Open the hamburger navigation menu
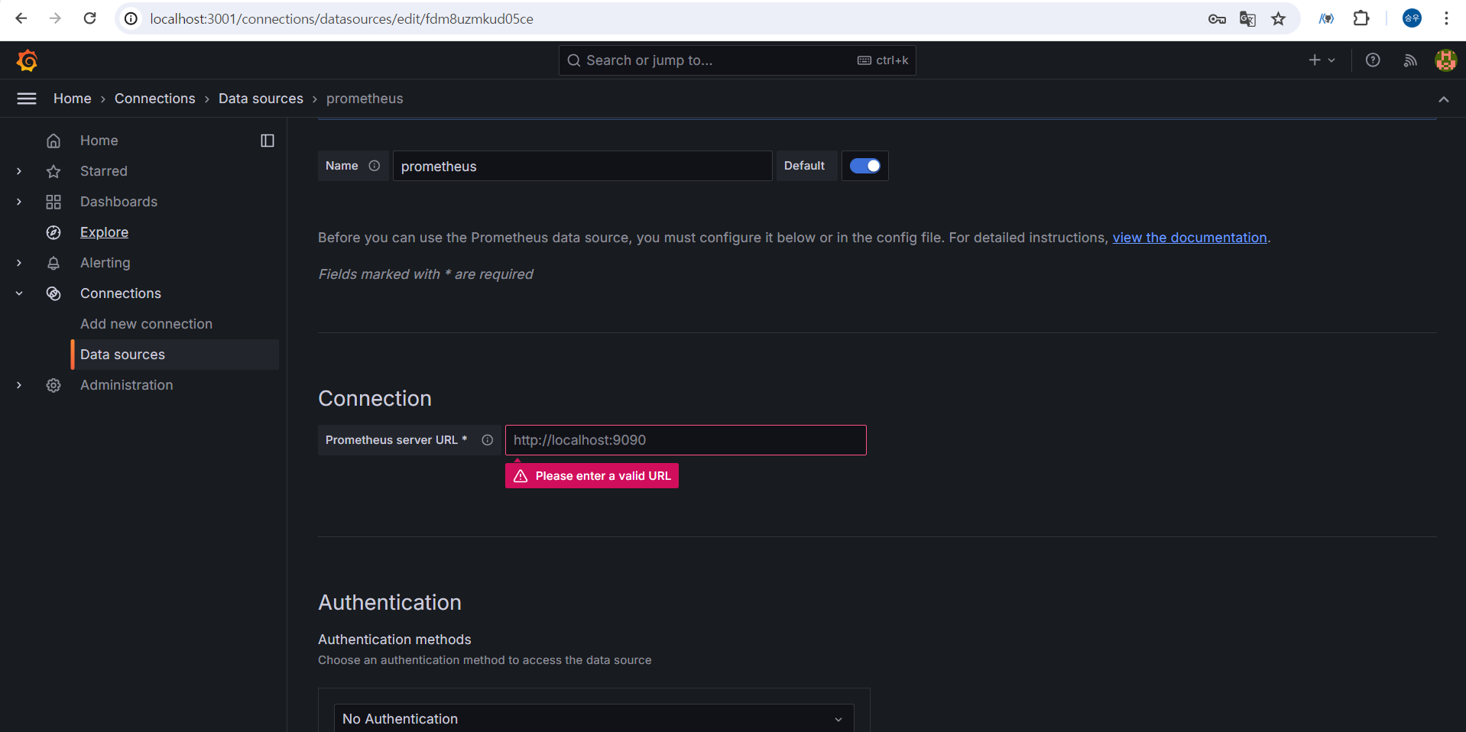 27,99
